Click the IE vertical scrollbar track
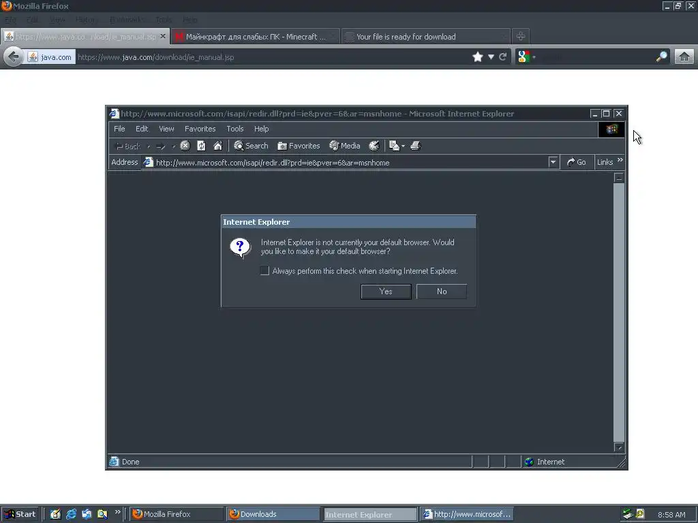The width and height of the screenshot is (698, 523). click(619, 312)
